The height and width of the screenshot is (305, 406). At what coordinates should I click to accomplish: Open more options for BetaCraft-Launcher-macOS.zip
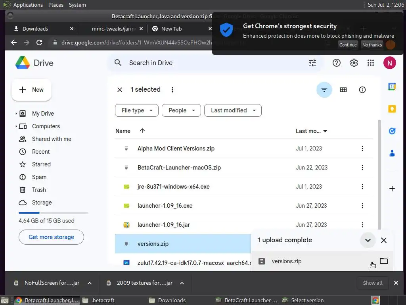click(362, 168)
